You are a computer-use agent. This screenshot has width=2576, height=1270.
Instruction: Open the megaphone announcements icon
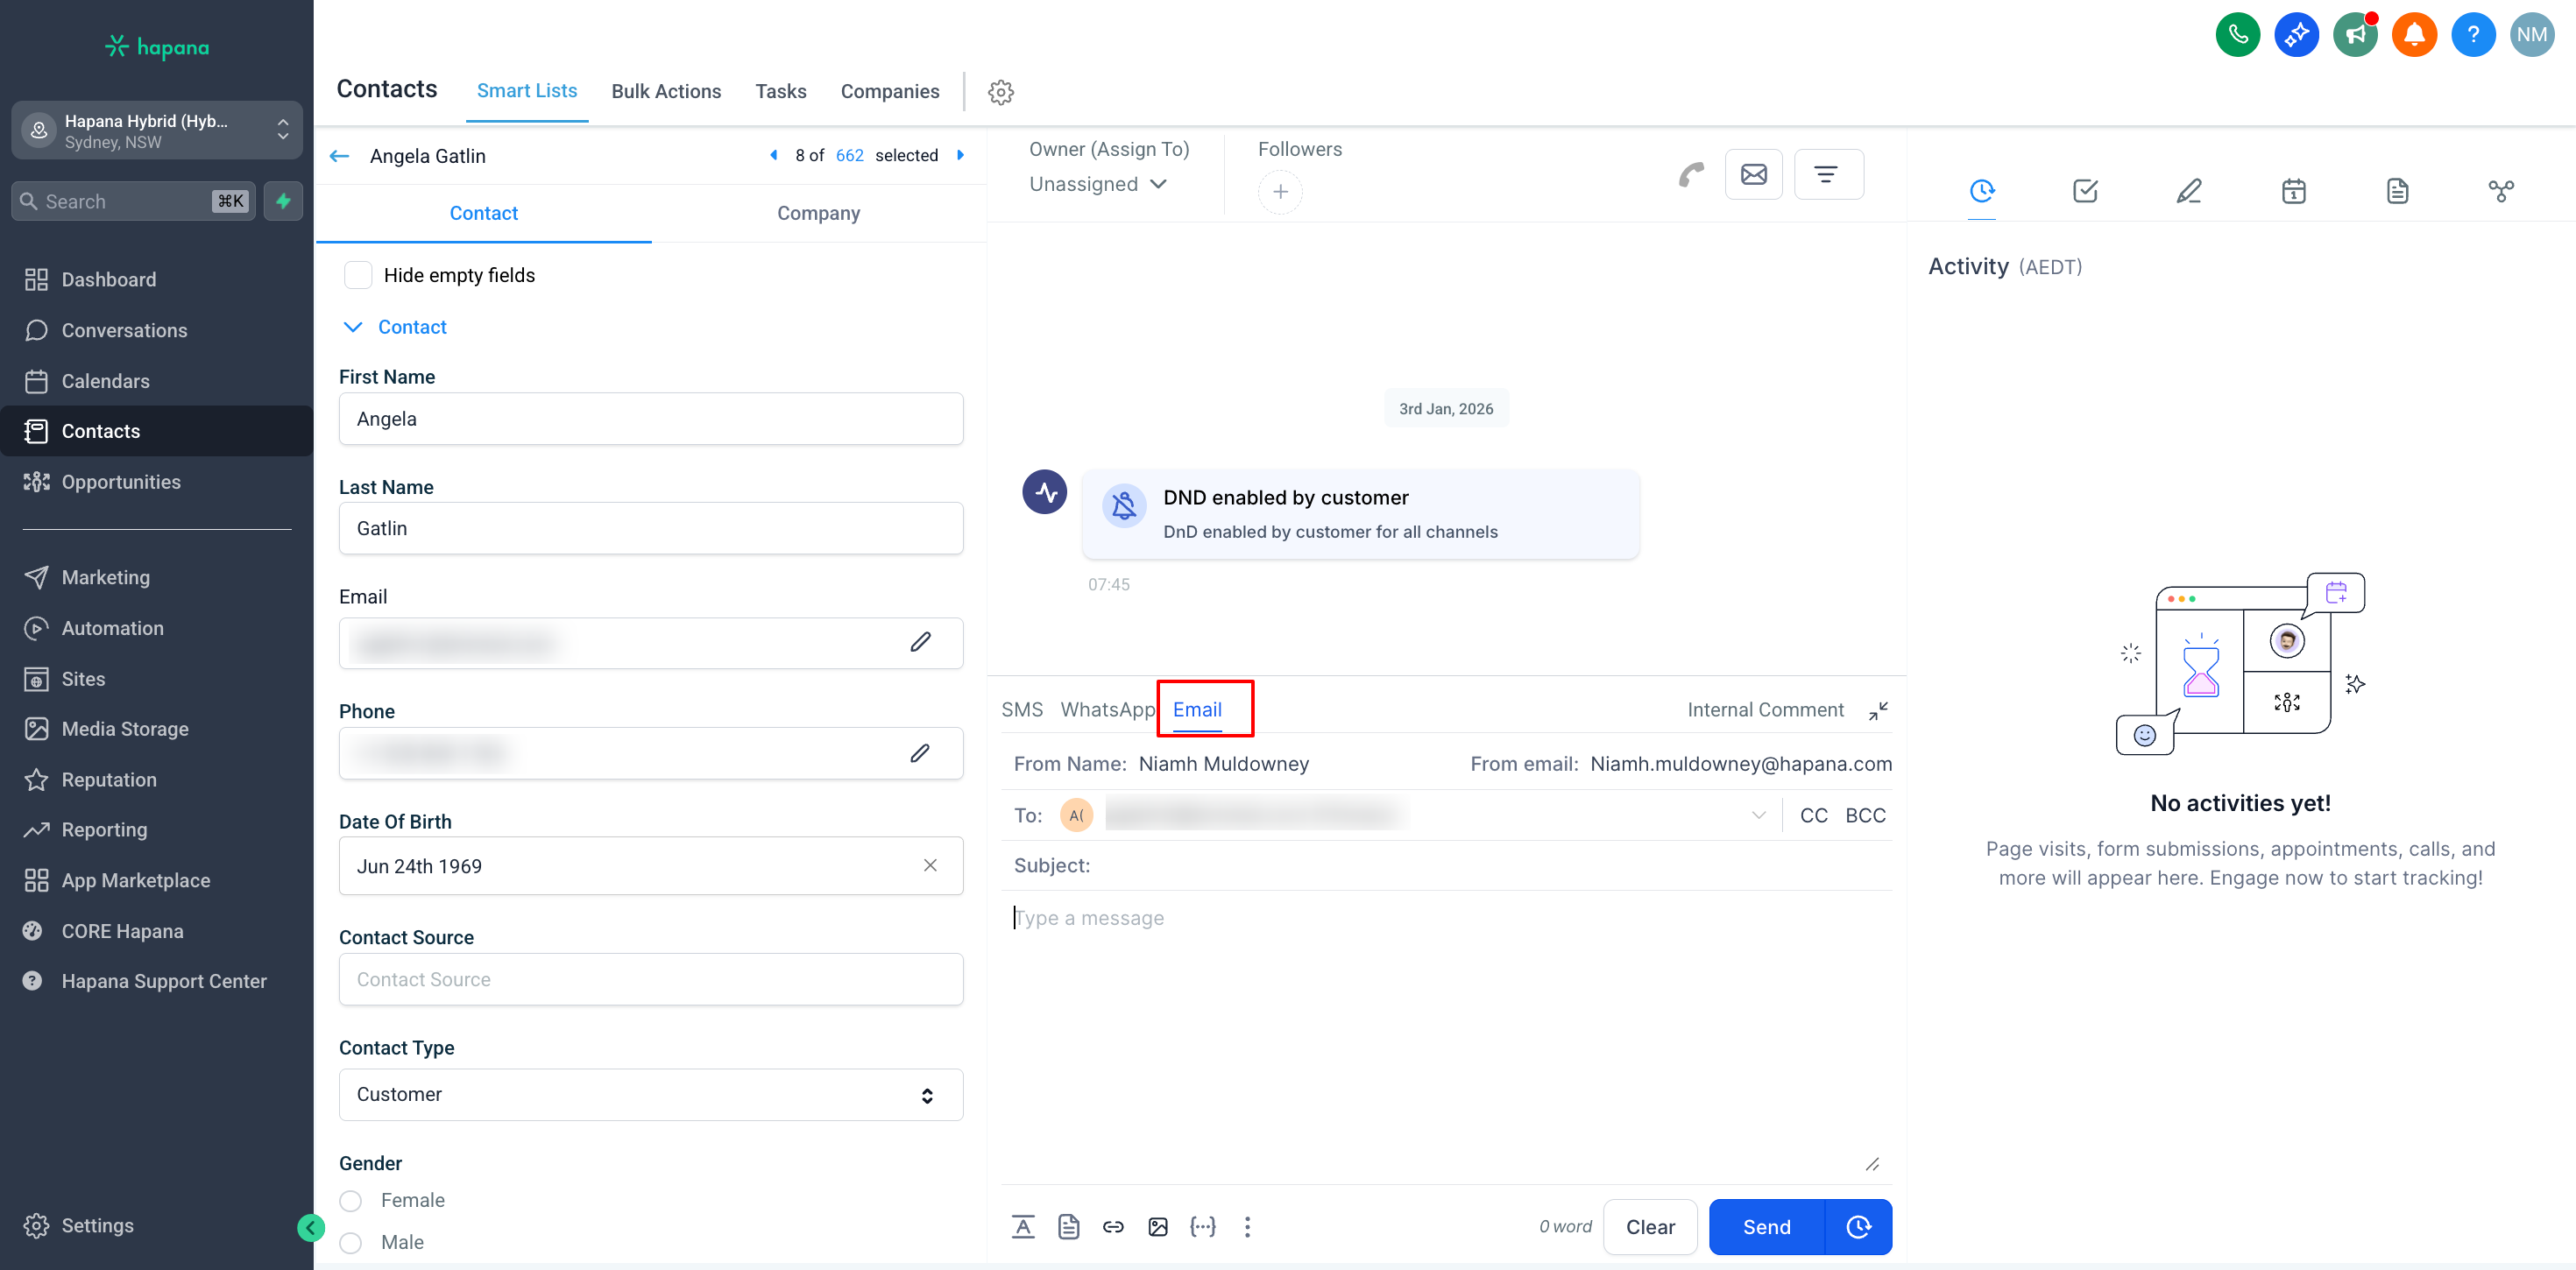click(2355, 35)
